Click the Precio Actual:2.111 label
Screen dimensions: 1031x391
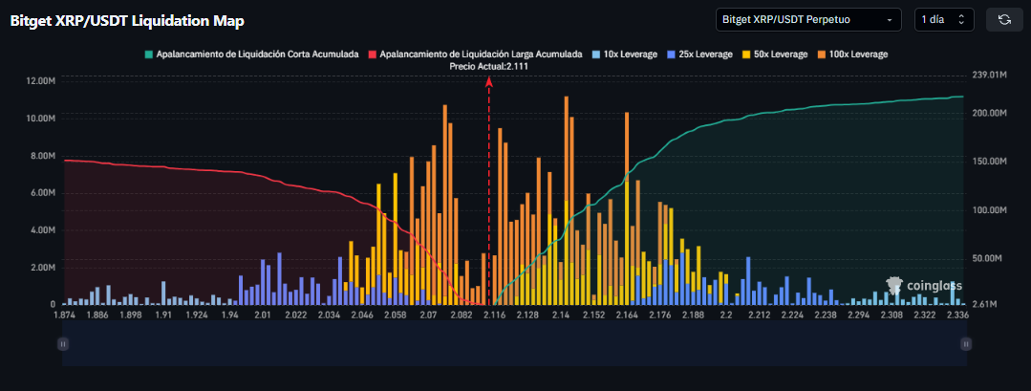(x=489, y=67)
